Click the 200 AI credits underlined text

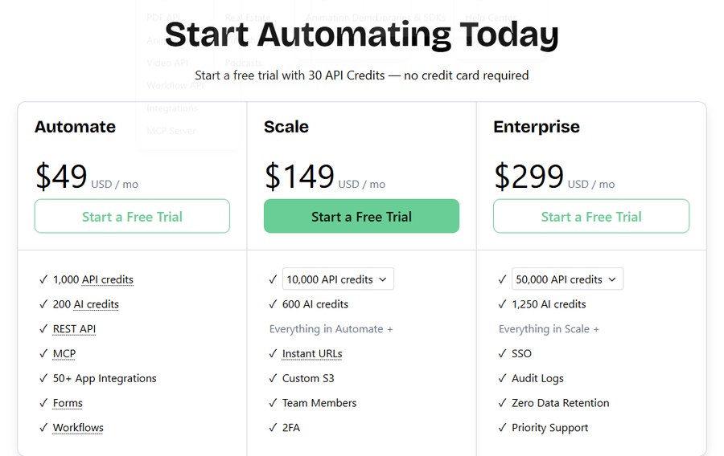tap(86, 304)
